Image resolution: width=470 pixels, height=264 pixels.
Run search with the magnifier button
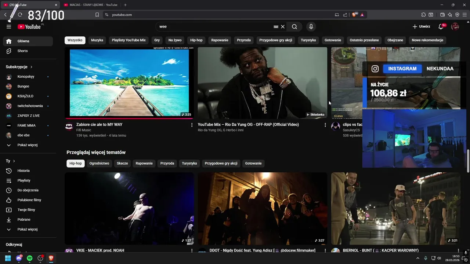tap(294, 26)
